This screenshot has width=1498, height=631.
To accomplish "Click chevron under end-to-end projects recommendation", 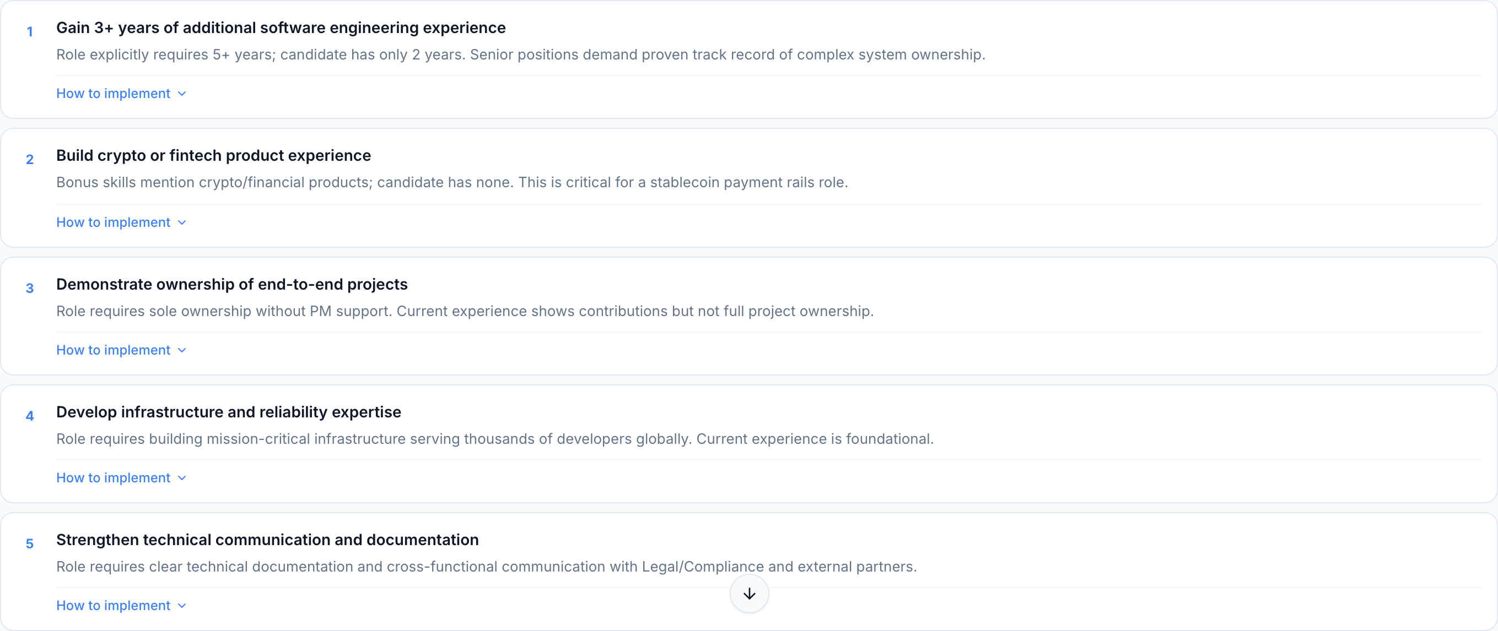I will point(182,350).
